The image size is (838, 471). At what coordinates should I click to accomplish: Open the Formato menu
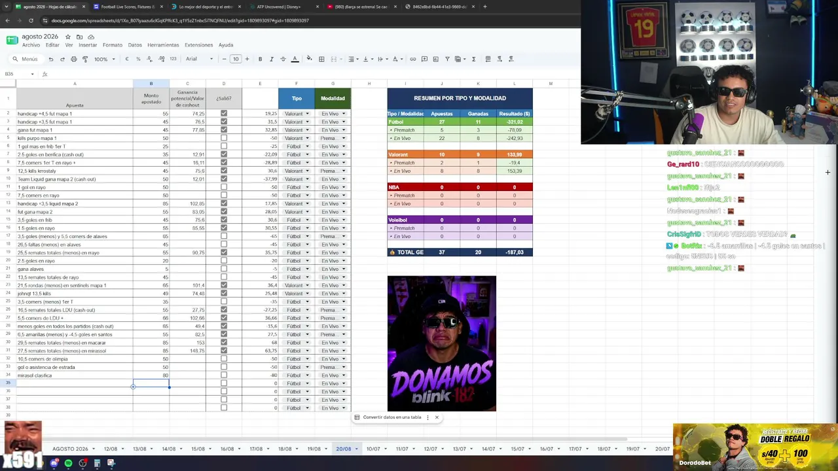(113, 45)
